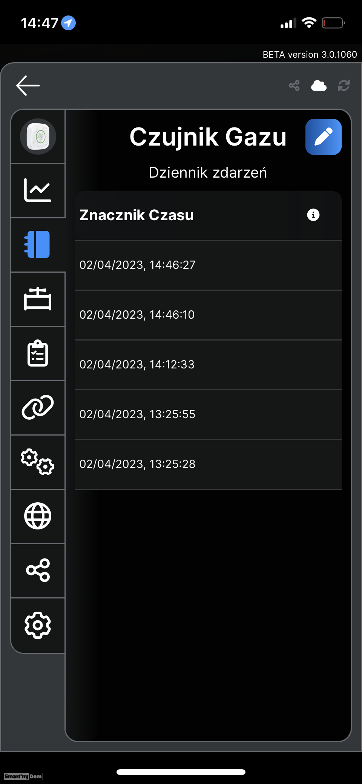Open the double gears configuration icon
362x784 pixels.
tap(38, 462)
